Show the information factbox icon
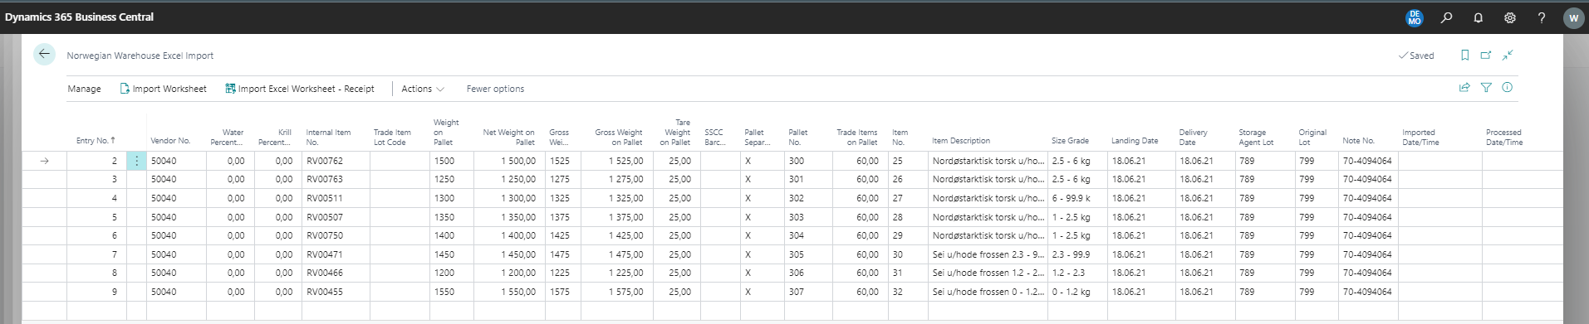 [1508, 88]
